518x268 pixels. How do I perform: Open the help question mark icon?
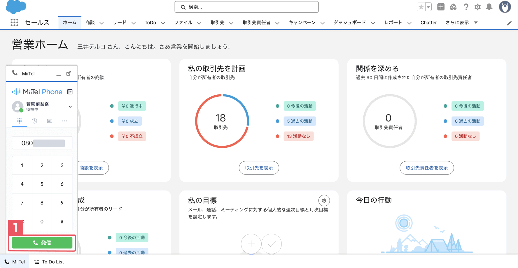coord(466,7)
